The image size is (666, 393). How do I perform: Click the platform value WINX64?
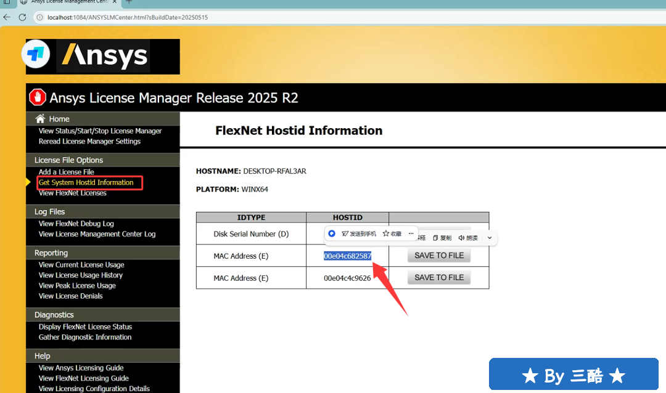[x=255, y=189]
